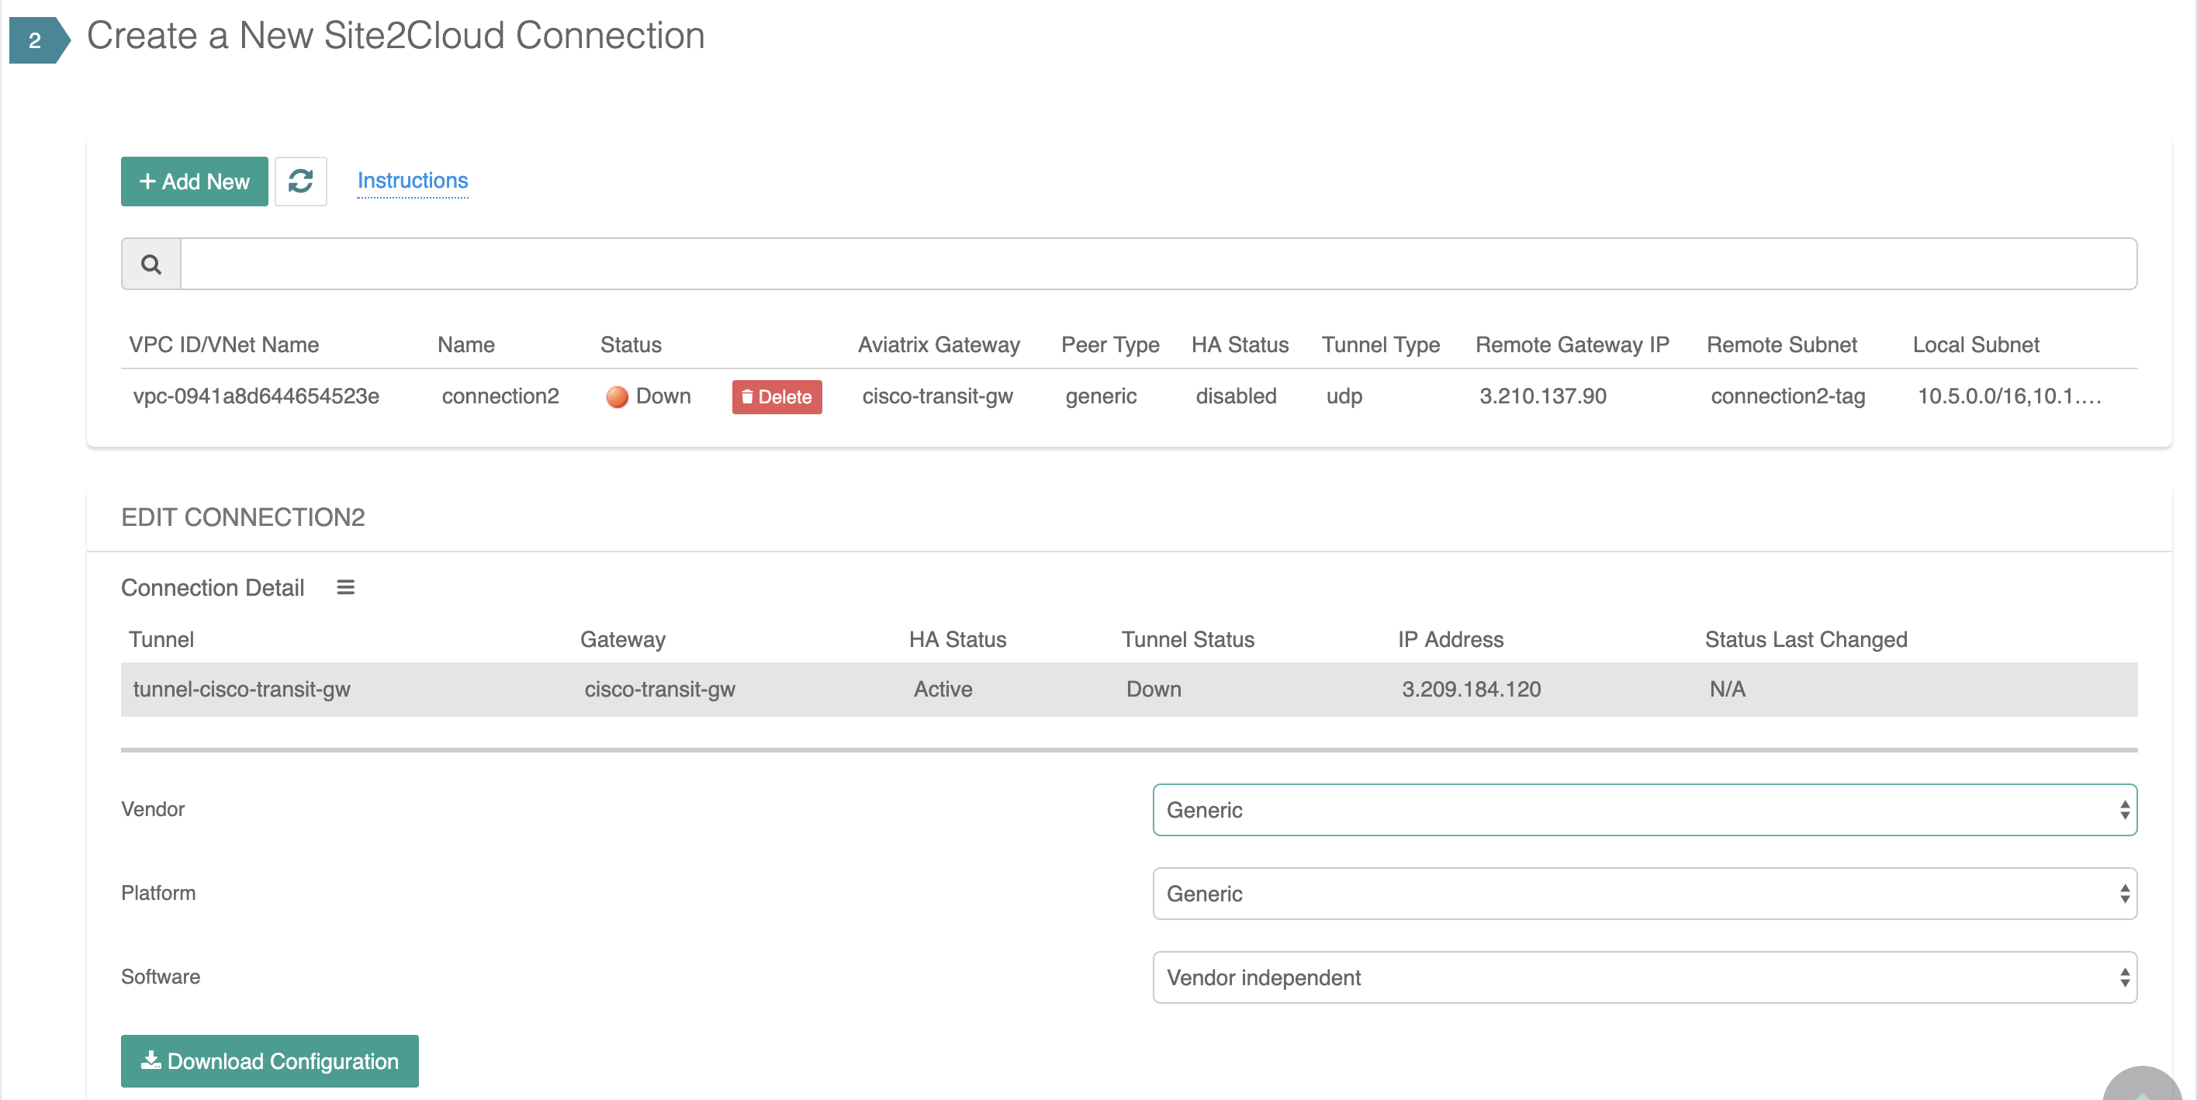Download the connection configuration
The width and height of the screenshot is (2197, 1100).
[x=269, y=1060]
